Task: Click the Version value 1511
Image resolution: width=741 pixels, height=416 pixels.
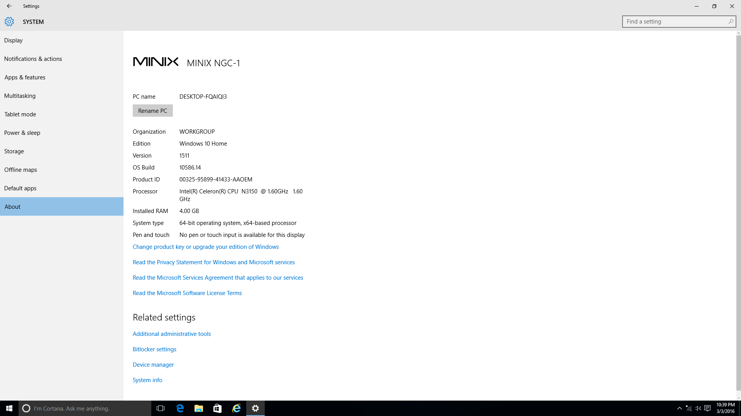Action: [184, 156]
